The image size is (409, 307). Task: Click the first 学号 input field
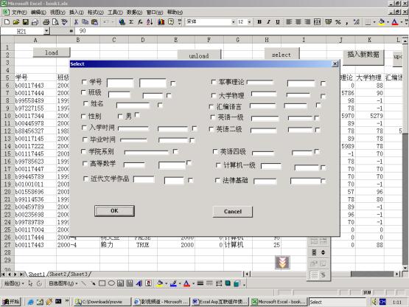[x=120, y=83]
